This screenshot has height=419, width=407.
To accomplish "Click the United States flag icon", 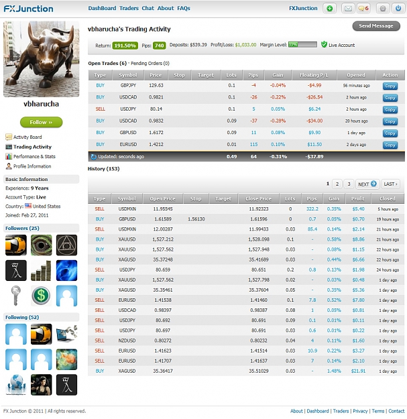I will [x=28, y=206].
